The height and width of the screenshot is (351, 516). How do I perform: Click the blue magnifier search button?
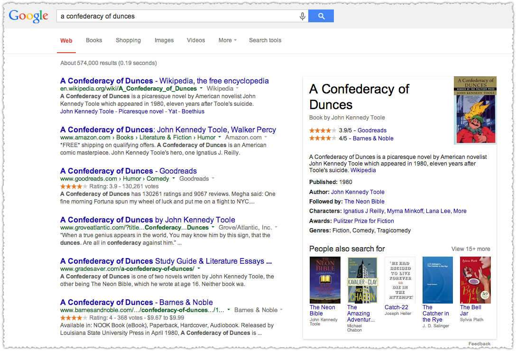click(321, 16)
